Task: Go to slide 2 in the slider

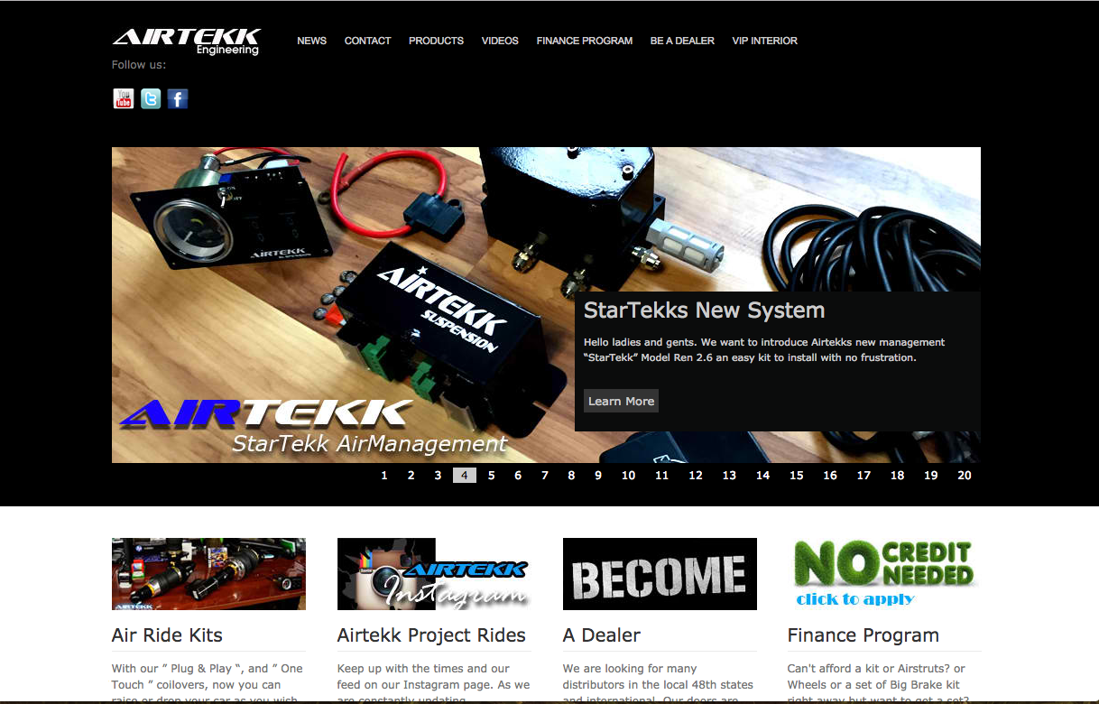Action: pos(411,476)
